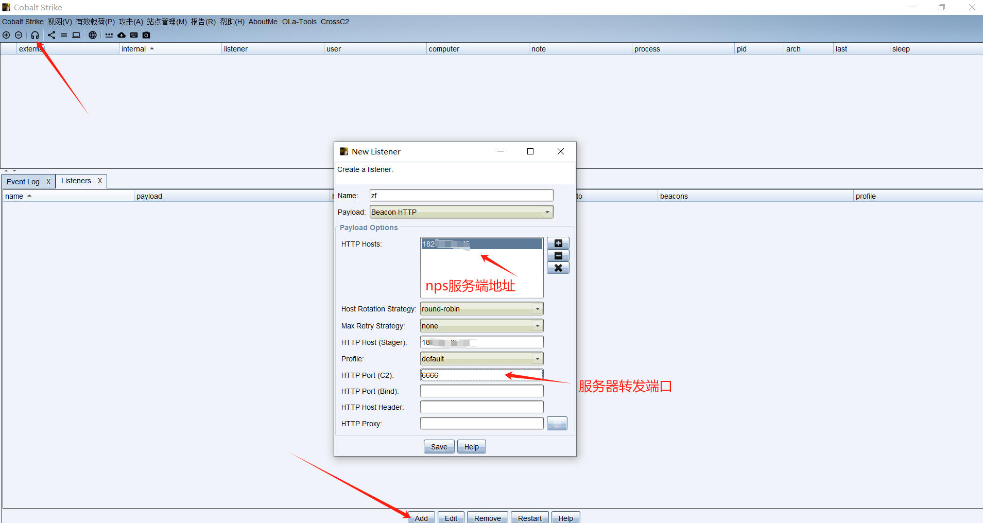Switch to the Listeners tab
Viewport: 983px width, 523px height.
76,181
